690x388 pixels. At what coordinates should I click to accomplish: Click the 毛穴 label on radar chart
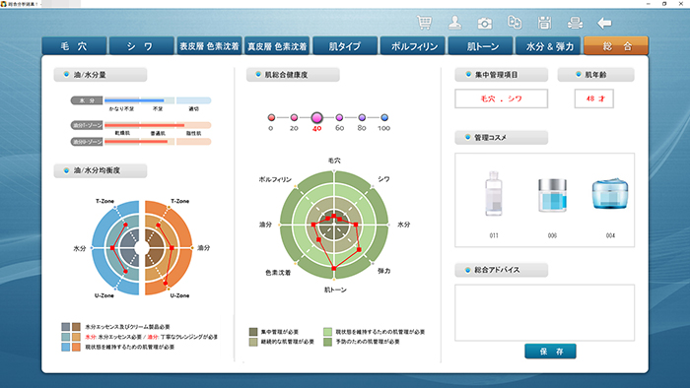click(334, 161)
